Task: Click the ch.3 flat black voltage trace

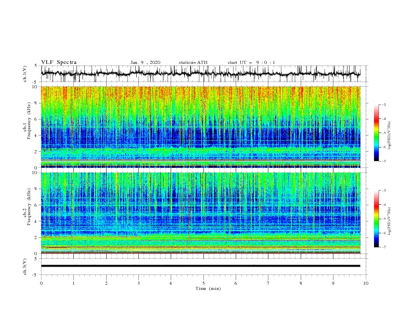Action: click(200, 266)
